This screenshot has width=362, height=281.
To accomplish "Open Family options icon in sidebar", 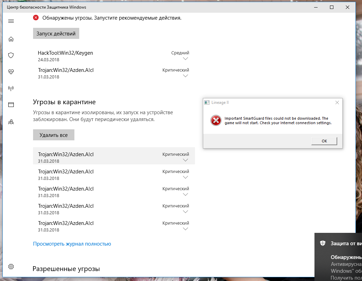I will click(x=11, y=122).
